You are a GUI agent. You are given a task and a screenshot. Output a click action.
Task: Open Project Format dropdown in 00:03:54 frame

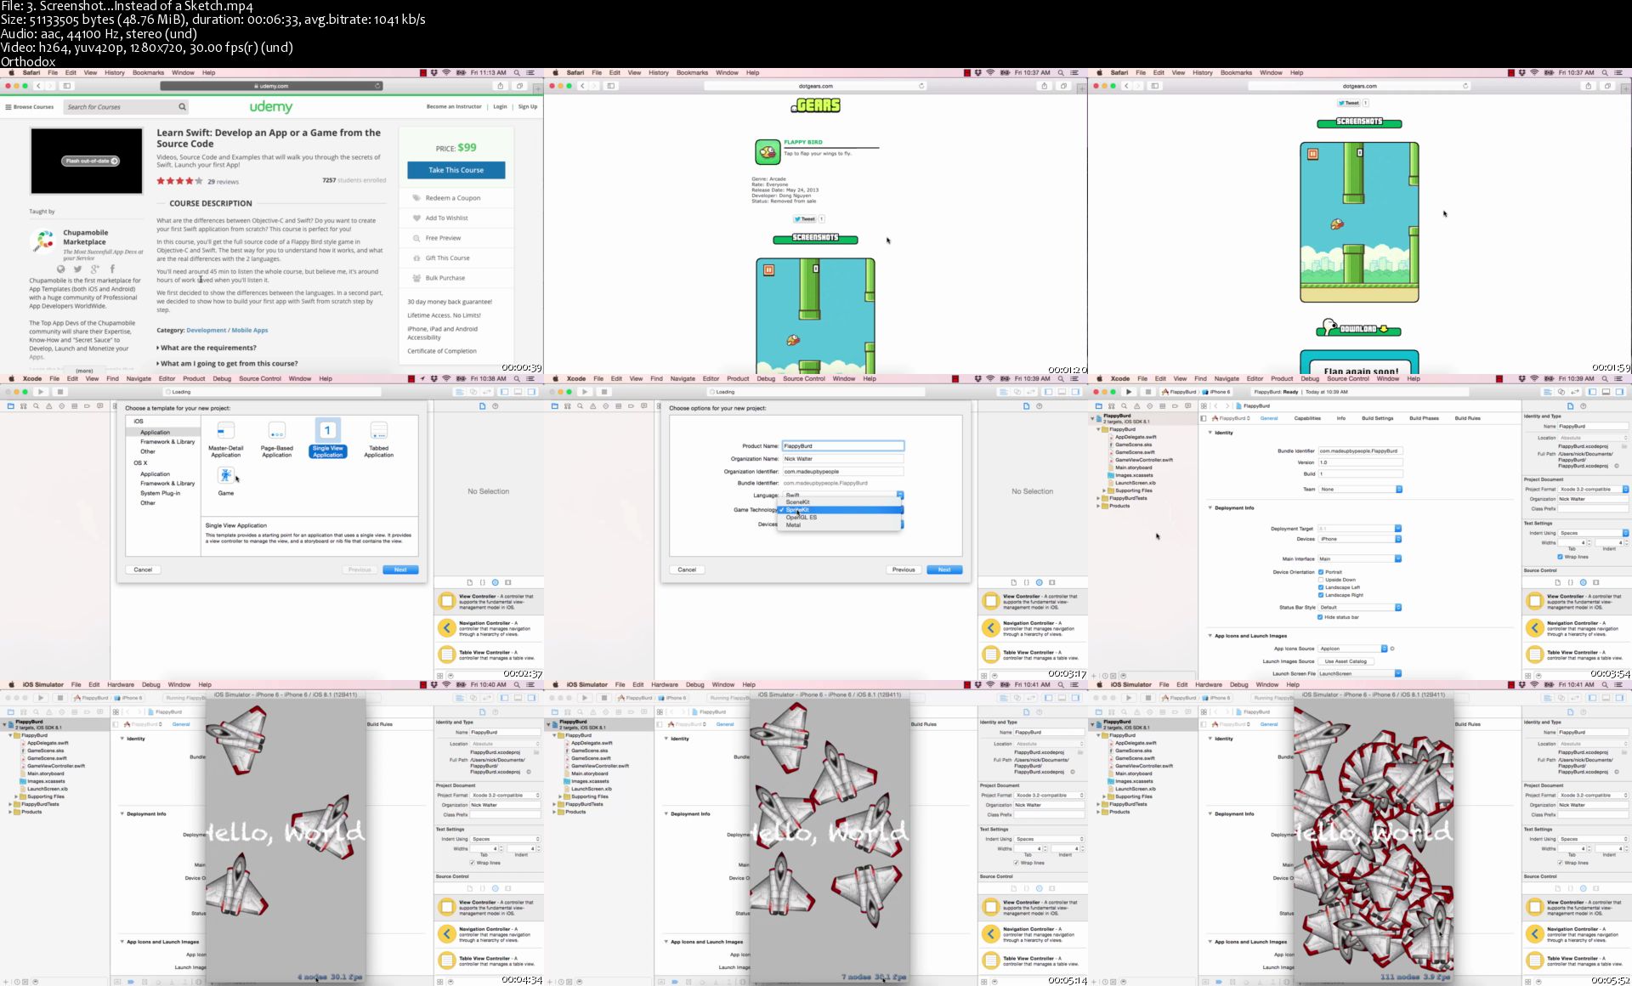pyautogui.click(x=1594, y=489)
